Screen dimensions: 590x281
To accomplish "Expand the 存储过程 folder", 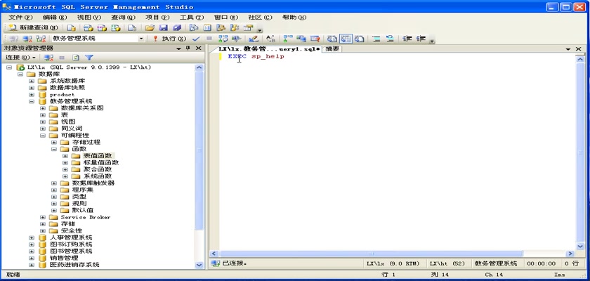I will (54, 142).
